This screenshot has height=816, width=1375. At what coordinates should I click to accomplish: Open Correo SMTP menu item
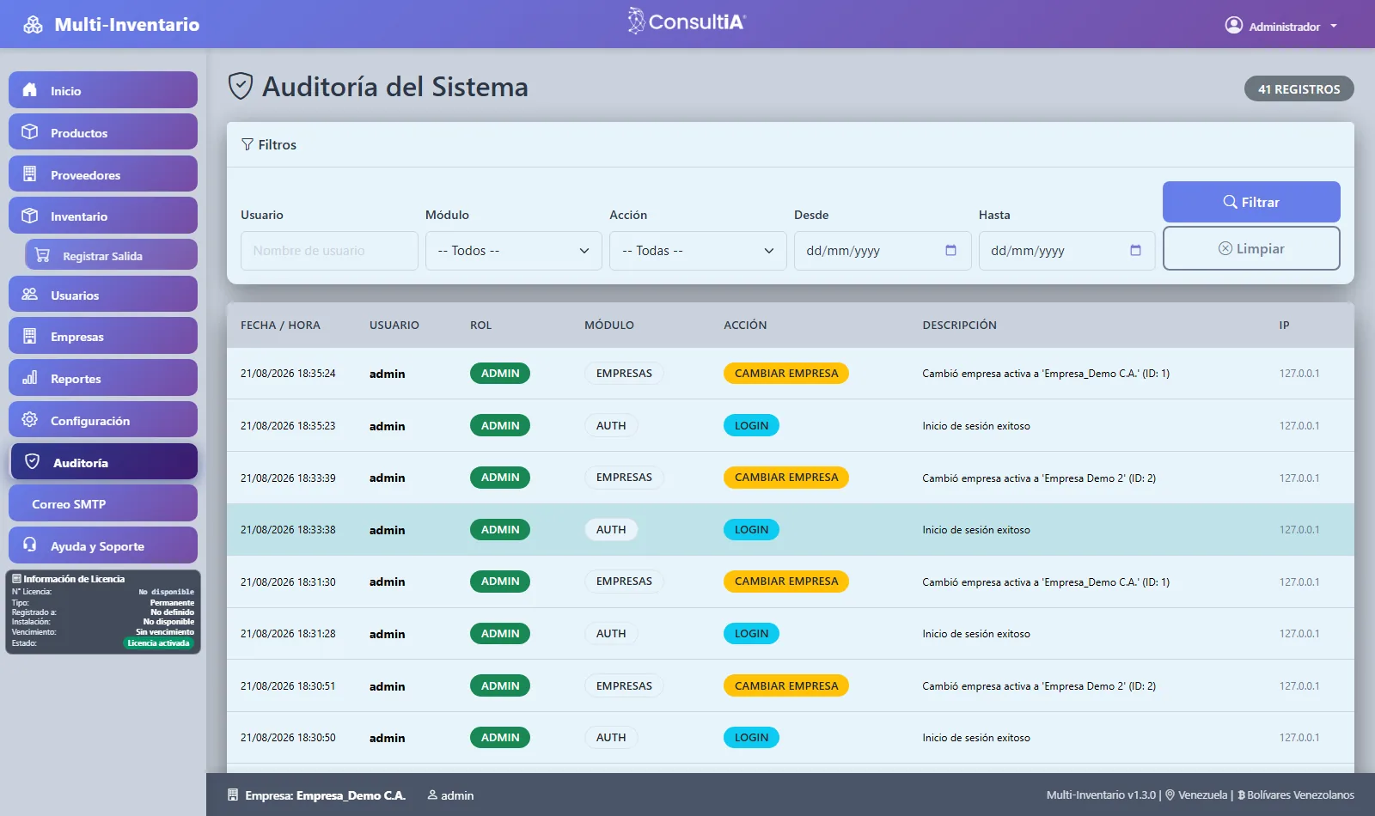click(x=103, y=503)
